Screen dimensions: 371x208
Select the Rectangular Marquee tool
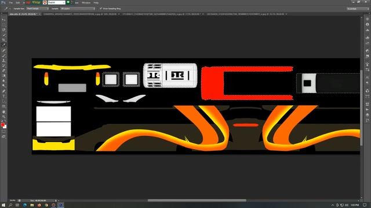pyautogui.click(x=3, y=25)
